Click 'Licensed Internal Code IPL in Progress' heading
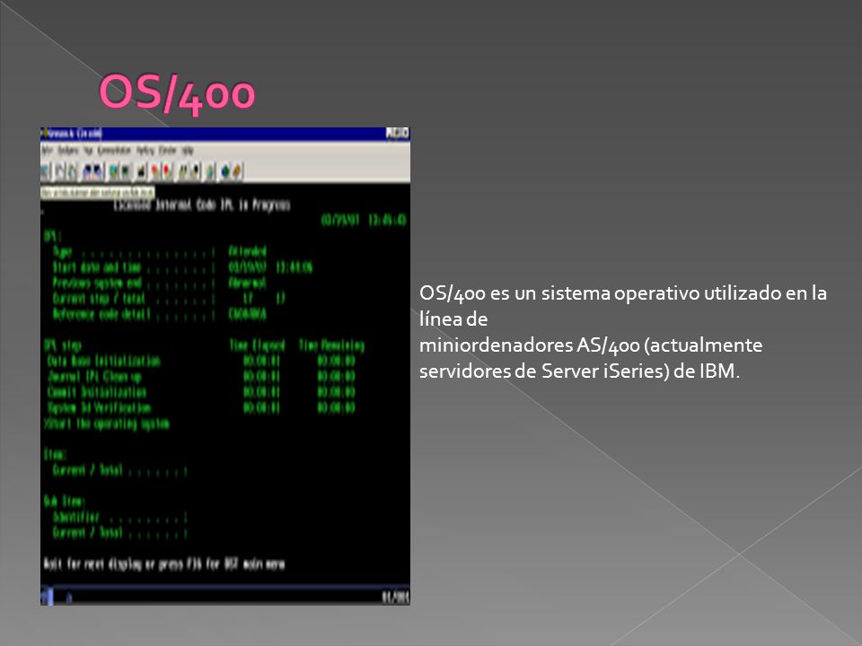Screen dimensions: 862x646 click(x=201, y=205)
